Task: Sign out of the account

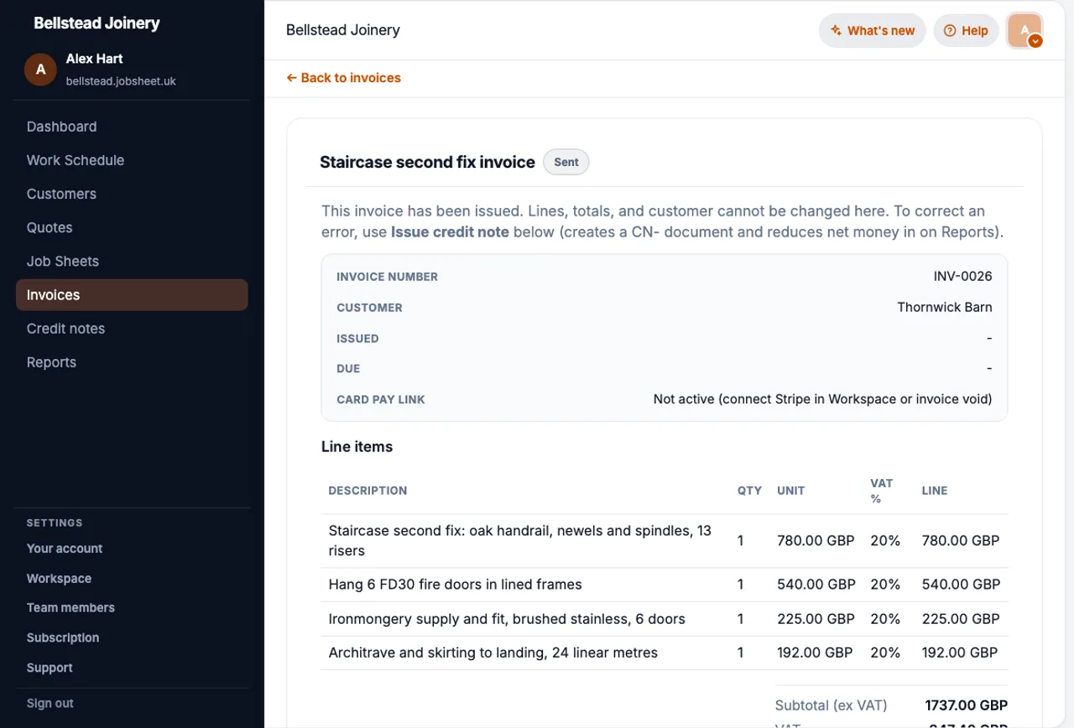Action: click(50, 704)
